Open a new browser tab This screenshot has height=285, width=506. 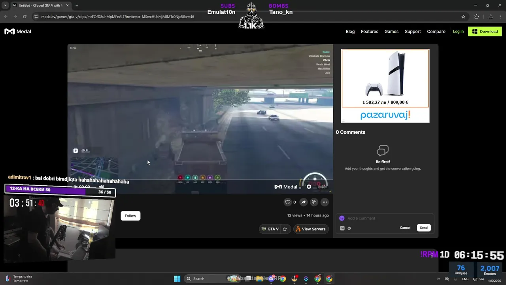click(x=77, y=6)
